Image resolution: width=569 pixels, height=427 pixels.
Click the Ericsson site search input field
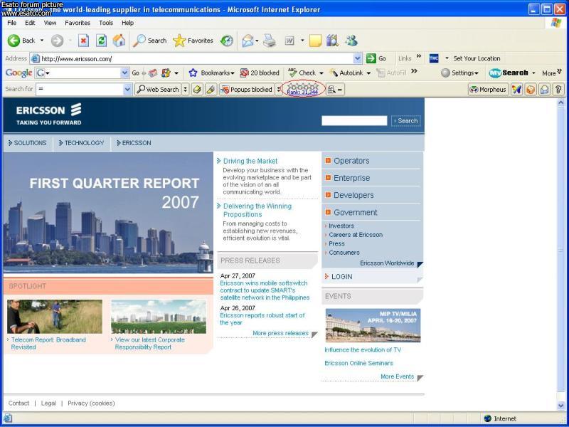[354, 121]
